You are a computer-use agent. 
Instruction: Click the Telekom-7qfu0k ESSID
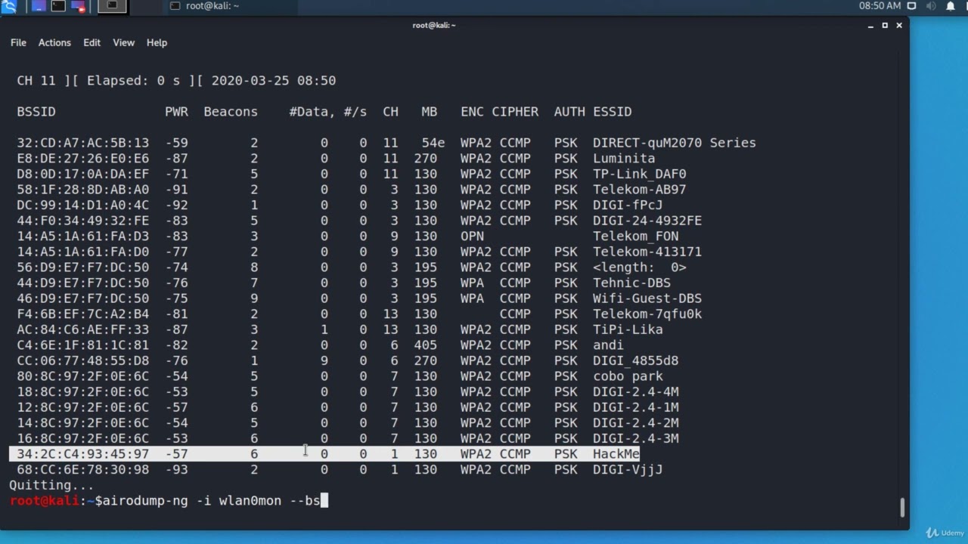point(647,314)
